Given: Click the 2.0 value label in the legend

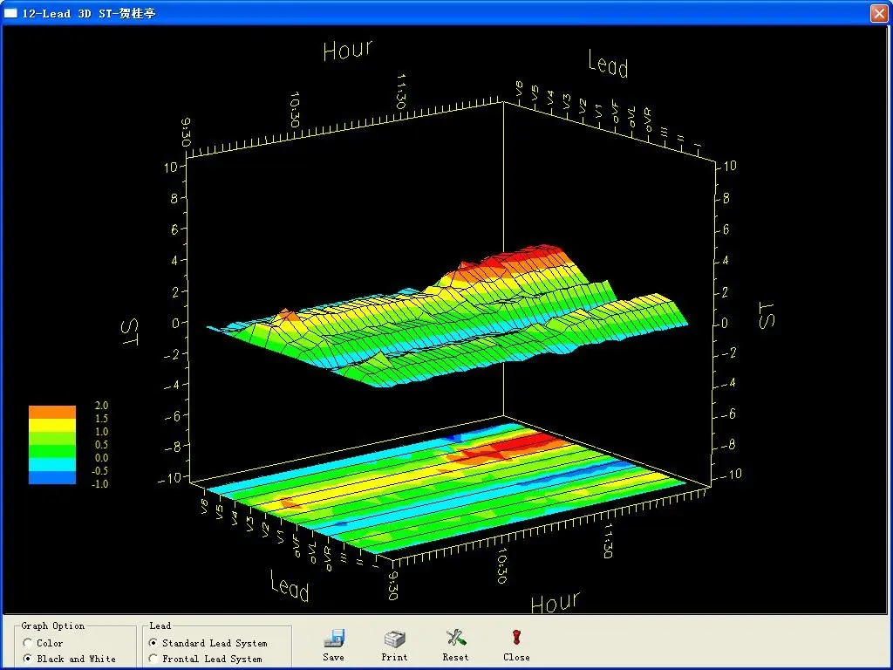Looking at the screenshot, I should [x=101, y=407].
